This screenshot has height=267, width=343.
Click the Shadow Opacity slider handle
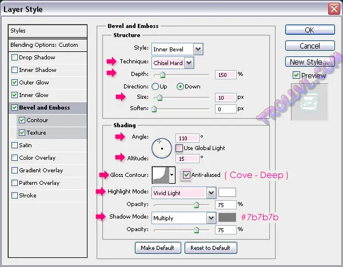click(x=196, y=230)
